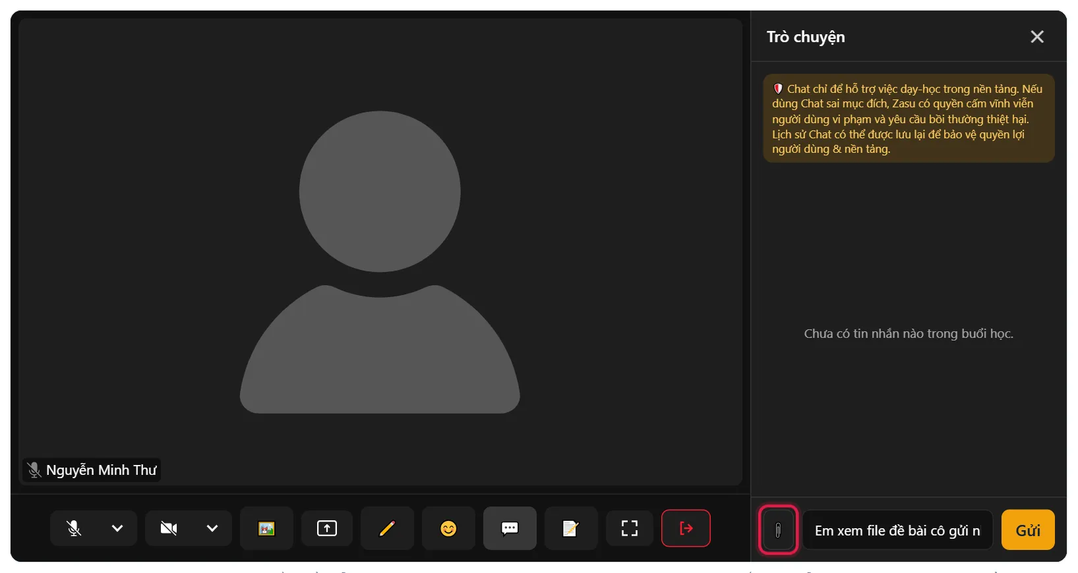1078x573 pixels.
Task: Toggle the chat panel button
Action: (x=510, y=528)
